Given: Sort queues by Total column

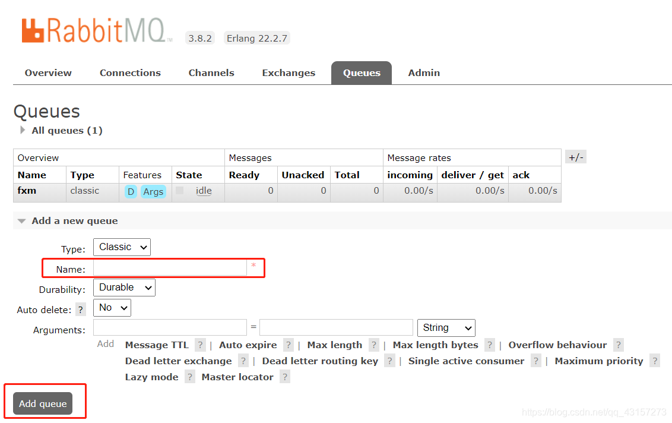Looking at the screenshot, I should [x=347, y=175].
